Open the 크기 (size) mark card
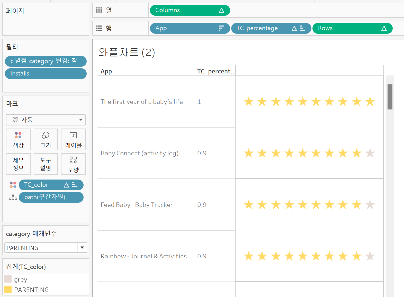Screen dimensions: 404x297 (x=46, y=139)
